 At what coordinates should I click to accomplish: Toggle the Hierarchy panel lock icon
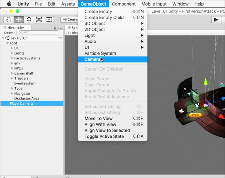tap(55, 28)
